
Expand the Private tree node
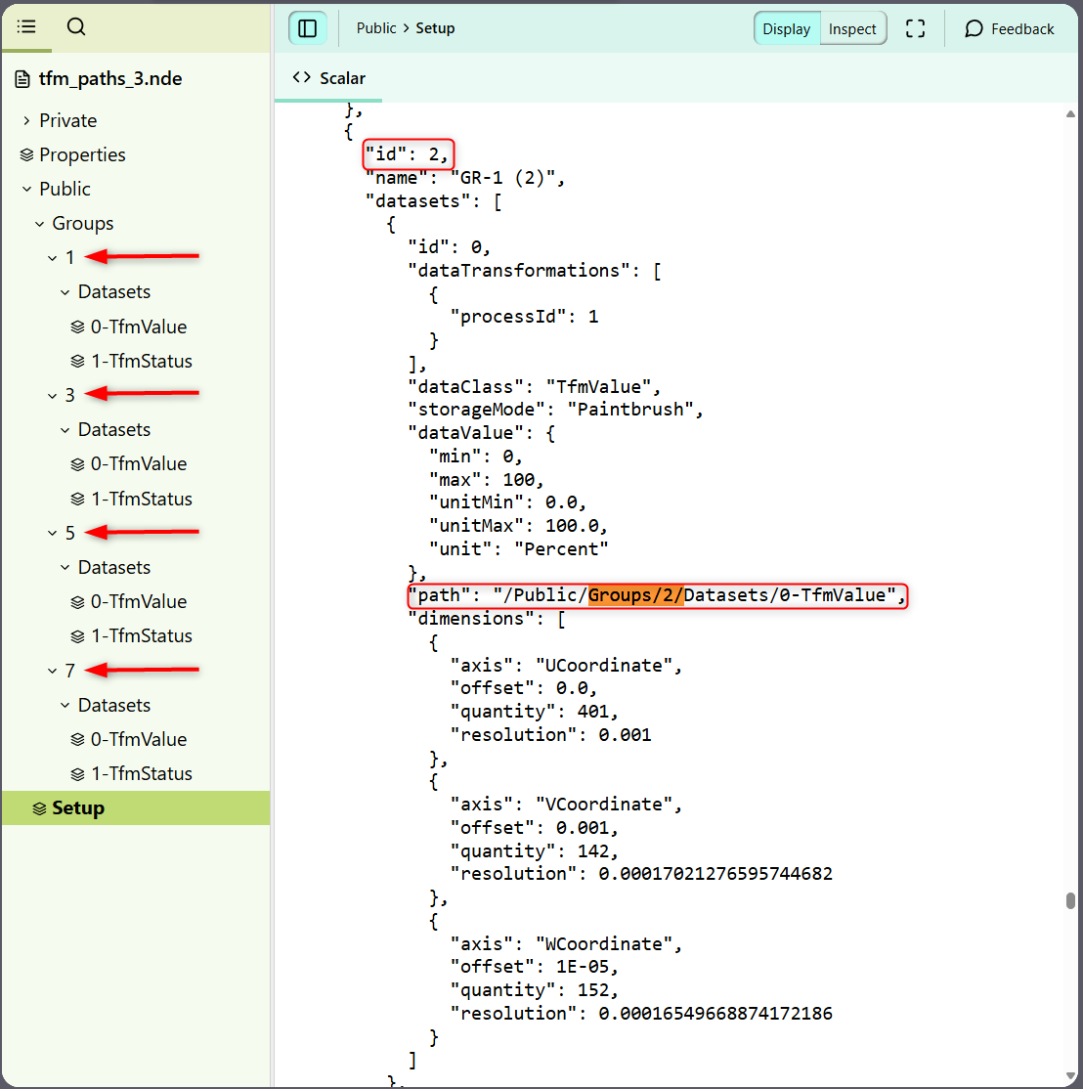[x=26, y=121]
